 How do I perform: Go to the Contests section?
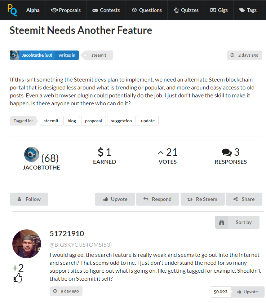point(106,10)
